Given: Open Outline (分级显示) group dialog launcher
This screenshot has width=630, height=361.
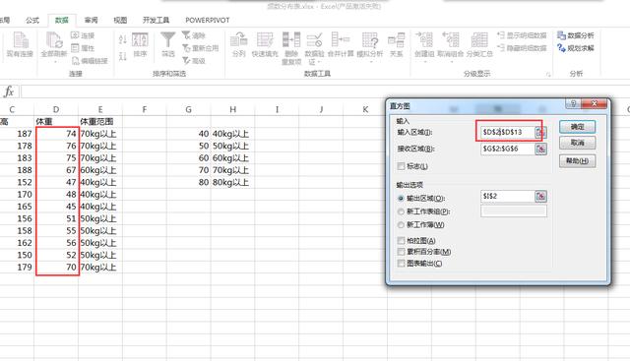Looking at the screenshot, I should [x=548, y=75].
